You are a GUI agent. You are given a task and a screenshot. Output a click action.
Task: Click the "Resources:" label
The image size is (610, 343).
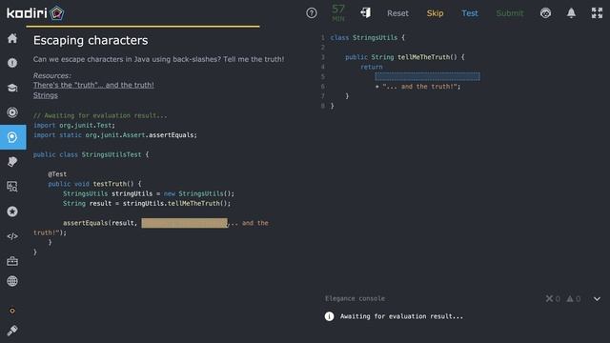[52, 75]
